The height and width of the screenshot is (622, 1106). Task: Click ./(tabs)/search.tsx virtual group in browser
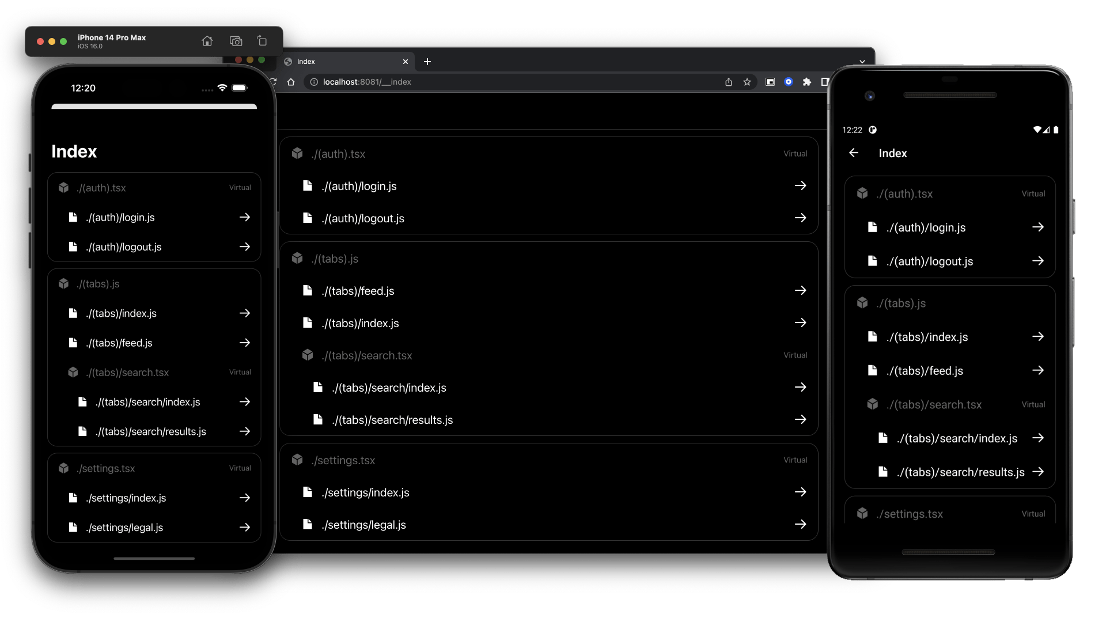(x=367, y=355)
